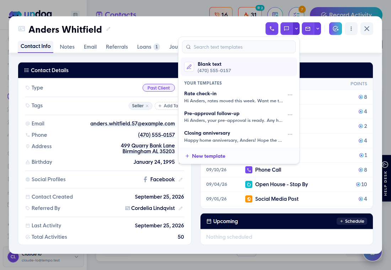Screen dimensions: 391x270
Task: Click the Upcoming calendar icon
Action: point(209,221)
